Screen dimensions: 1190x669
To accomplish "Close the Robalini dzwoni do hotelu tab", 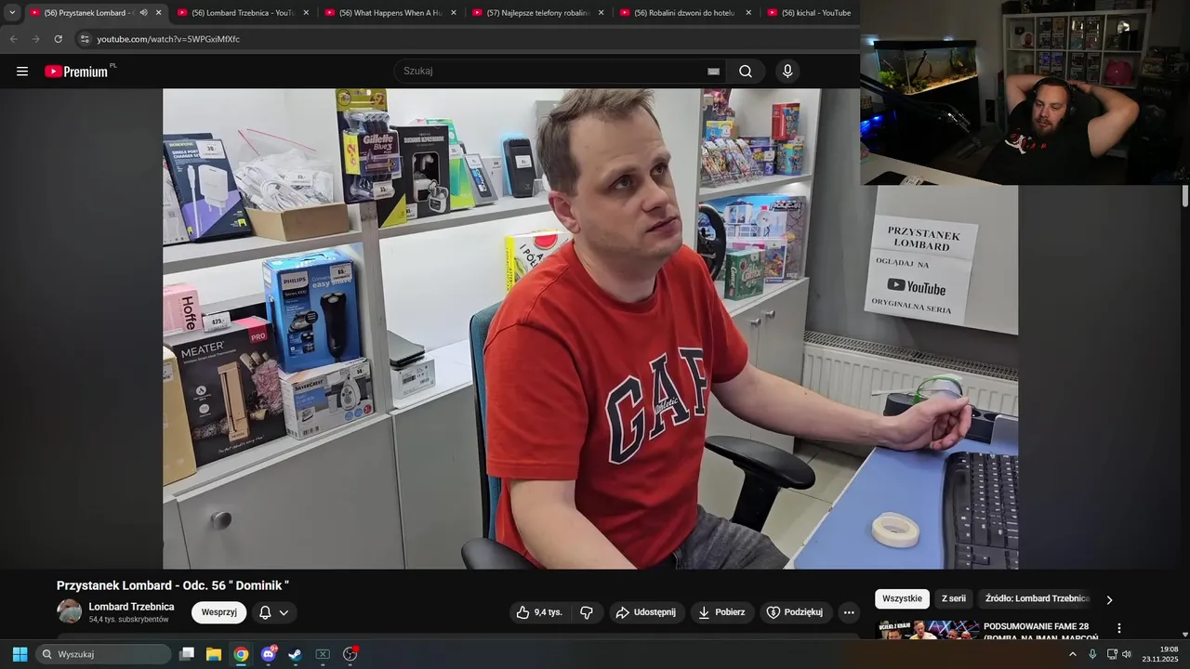I will 748,13.
